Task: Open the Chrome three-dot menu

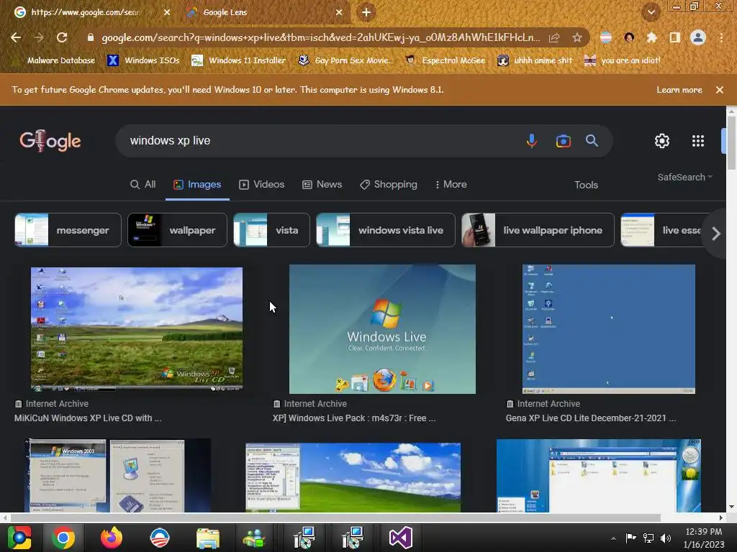Action: [721, 37]
